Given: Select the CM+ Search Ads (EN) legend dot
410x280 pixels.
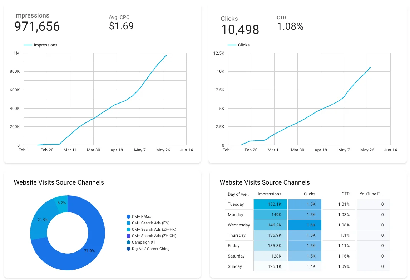Looking at the screenshot, I should [x=129, y=223].
